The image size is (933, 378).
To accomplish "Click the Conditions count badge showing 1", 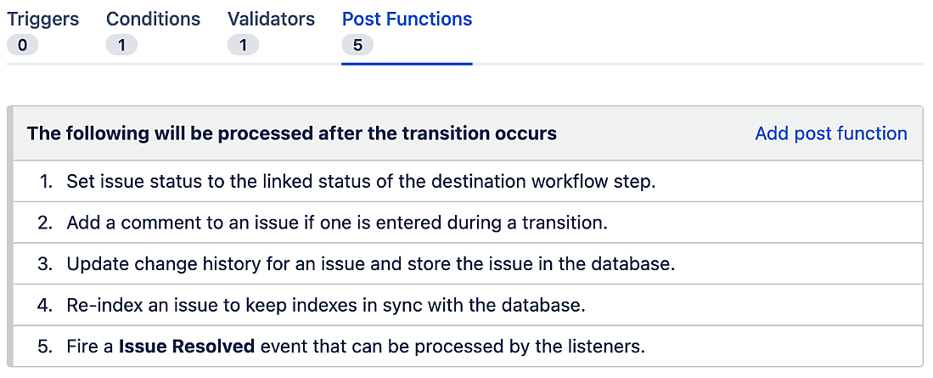I will coord(121,45).
